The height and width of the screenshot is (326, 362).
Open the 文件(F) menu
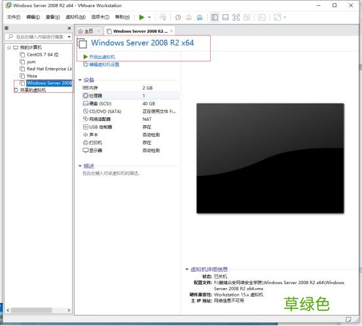(x=13, y=17)
